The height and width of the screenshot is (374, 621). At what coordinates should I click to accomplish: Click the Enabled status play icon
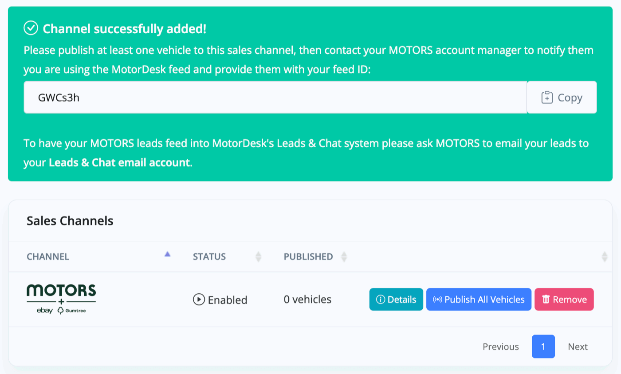click(198, 299)
